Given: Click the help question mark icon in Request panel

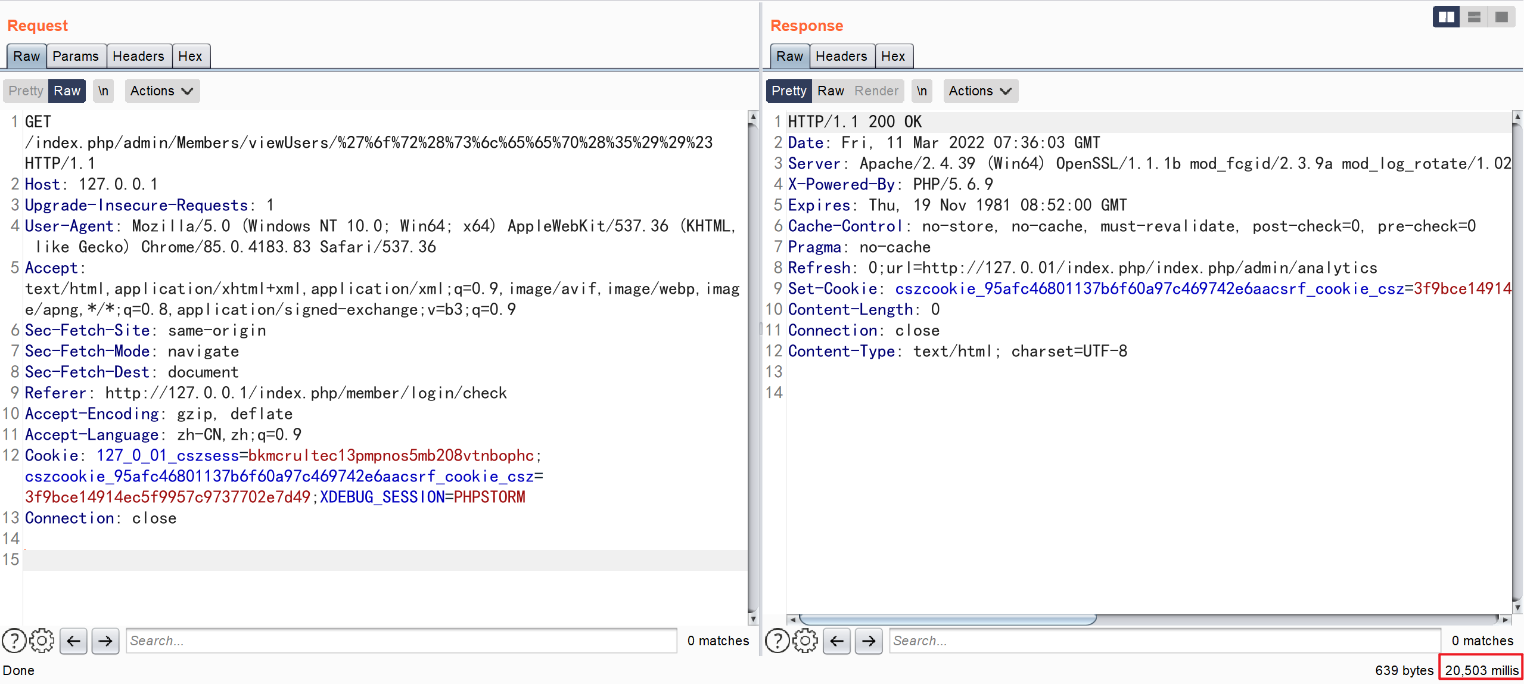Looking at the screenshot, I should pyautogui.click(x=14, y=641).
